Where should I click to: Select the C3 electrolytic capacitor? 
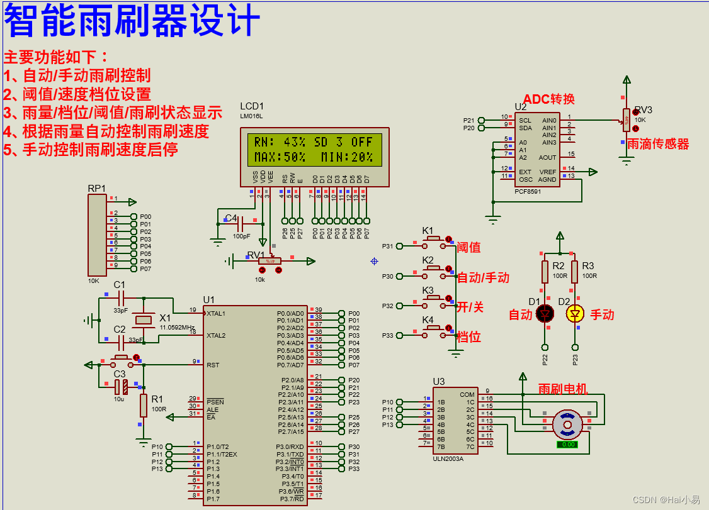click(x=121, y=387)
